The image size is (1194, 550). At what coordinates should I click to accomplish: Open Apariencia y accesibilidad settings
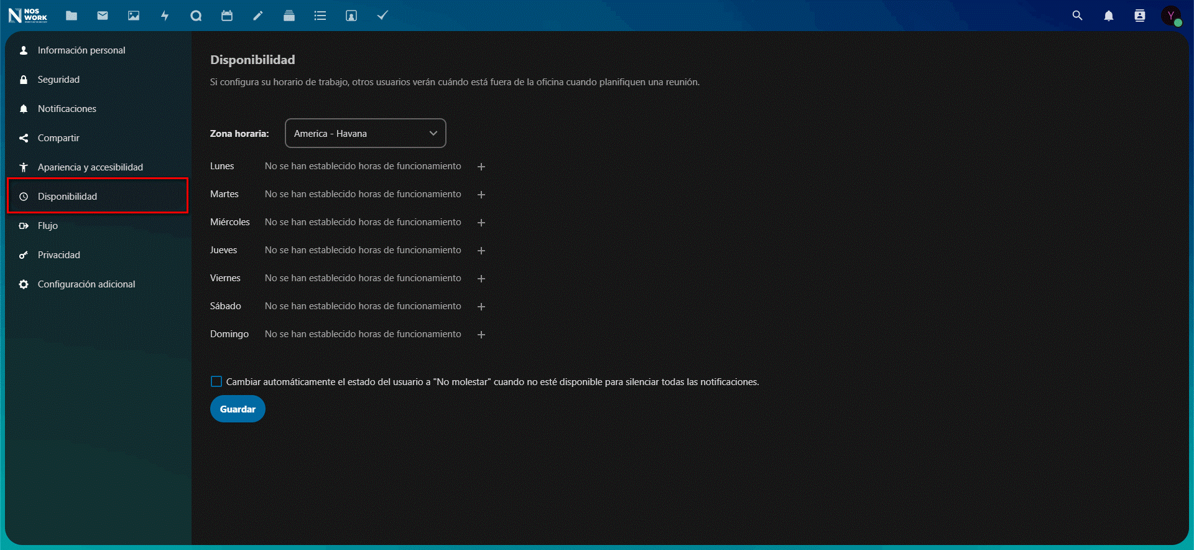point(98,167)
